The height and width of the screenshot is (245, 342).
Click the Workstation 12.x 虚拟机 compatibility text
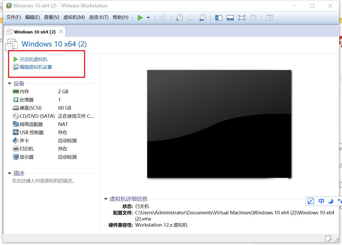coord(161,225)
